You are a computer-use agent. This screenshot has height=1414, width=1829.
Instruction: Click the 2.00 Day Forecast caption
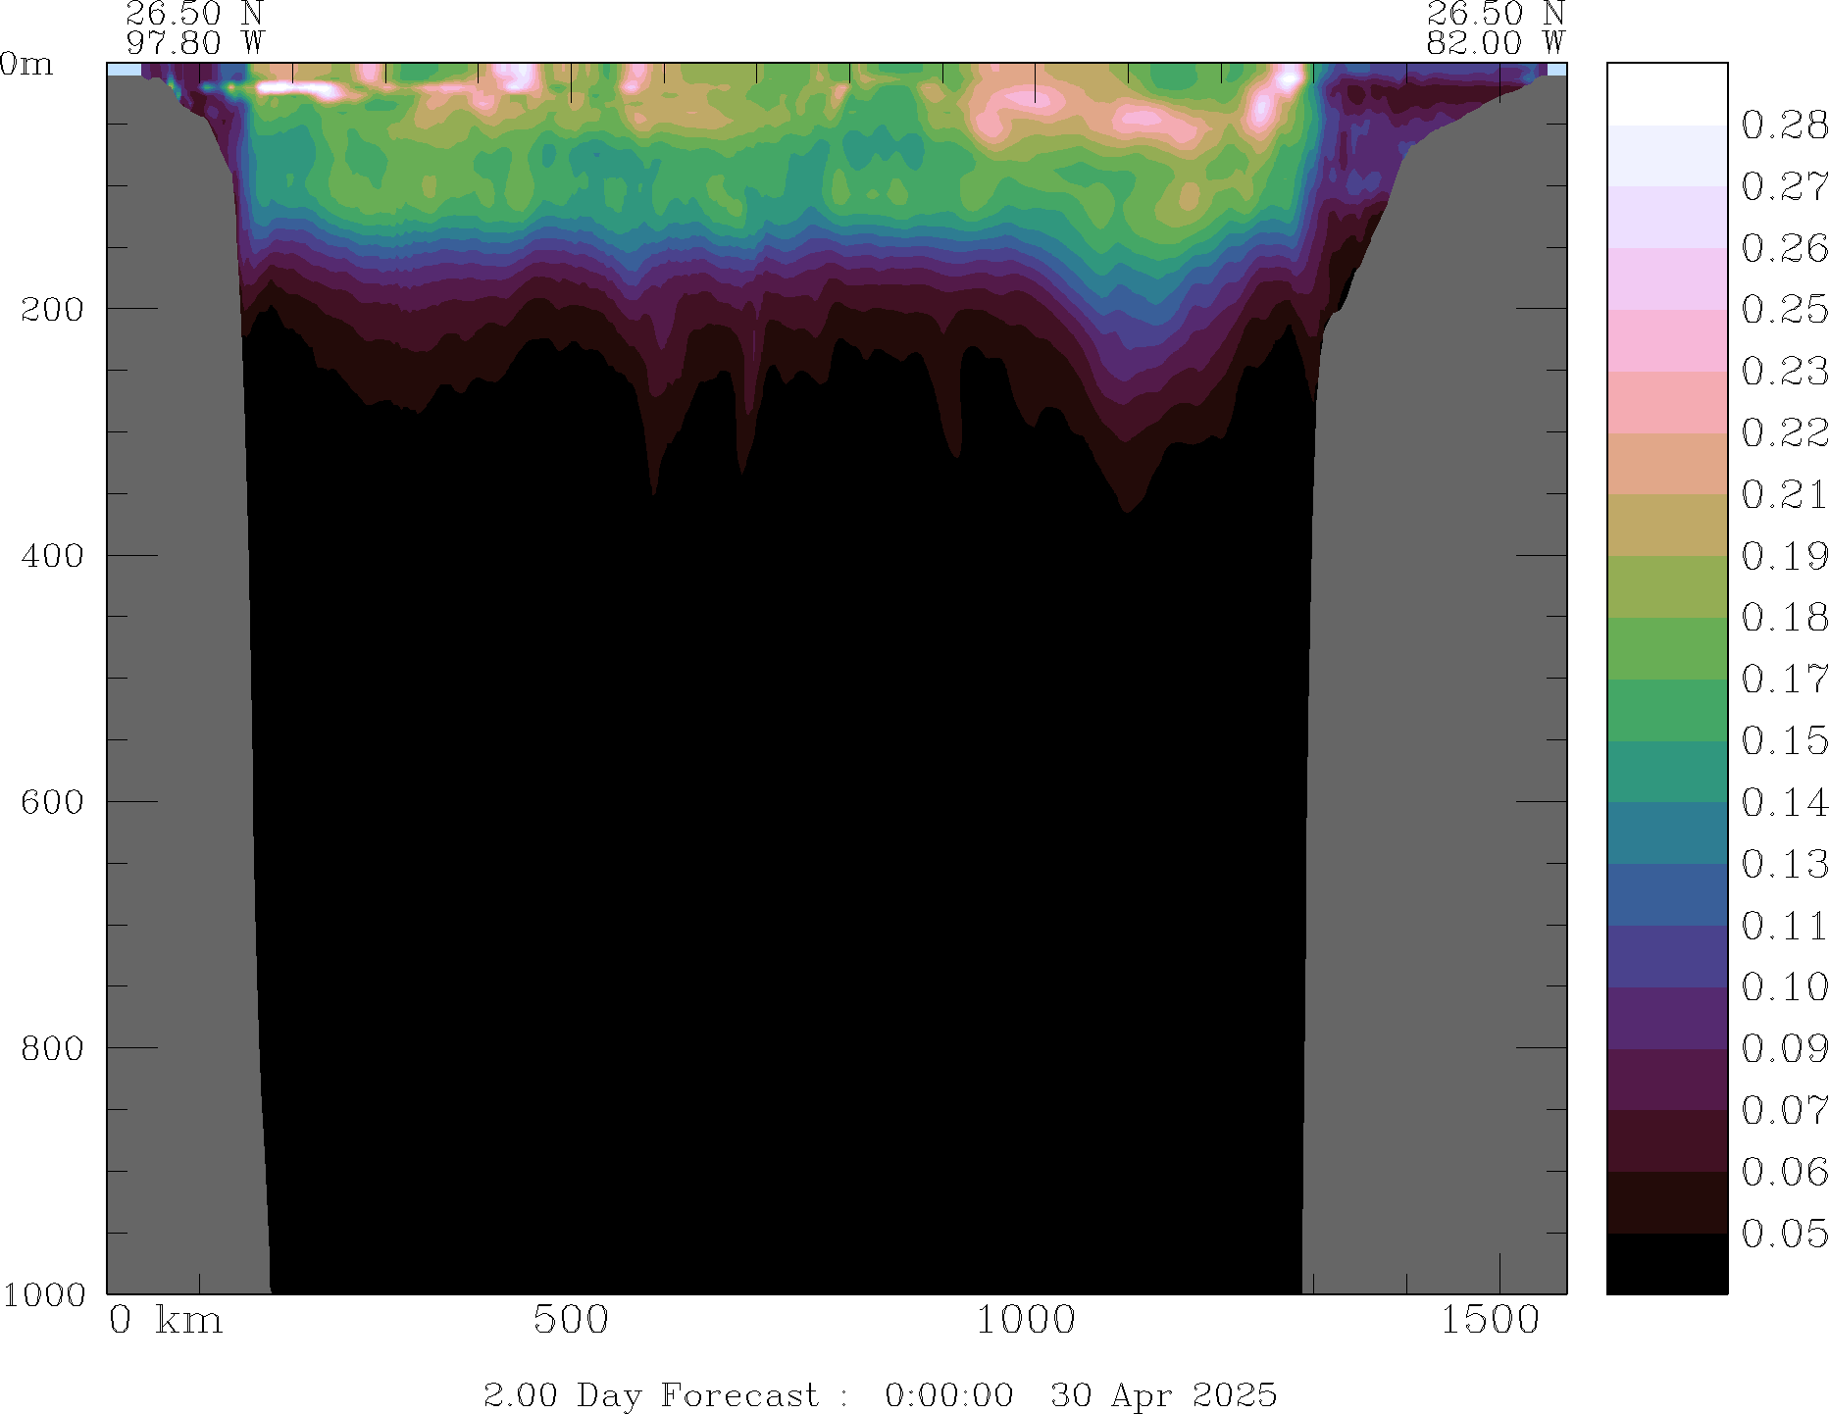(x=880, y=1394)
